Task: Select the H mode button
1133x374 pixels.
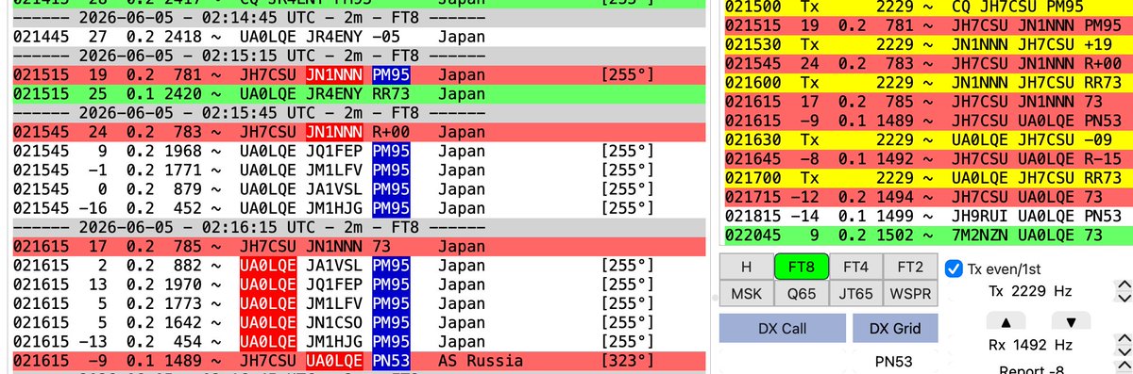Action: click(746, 267)
